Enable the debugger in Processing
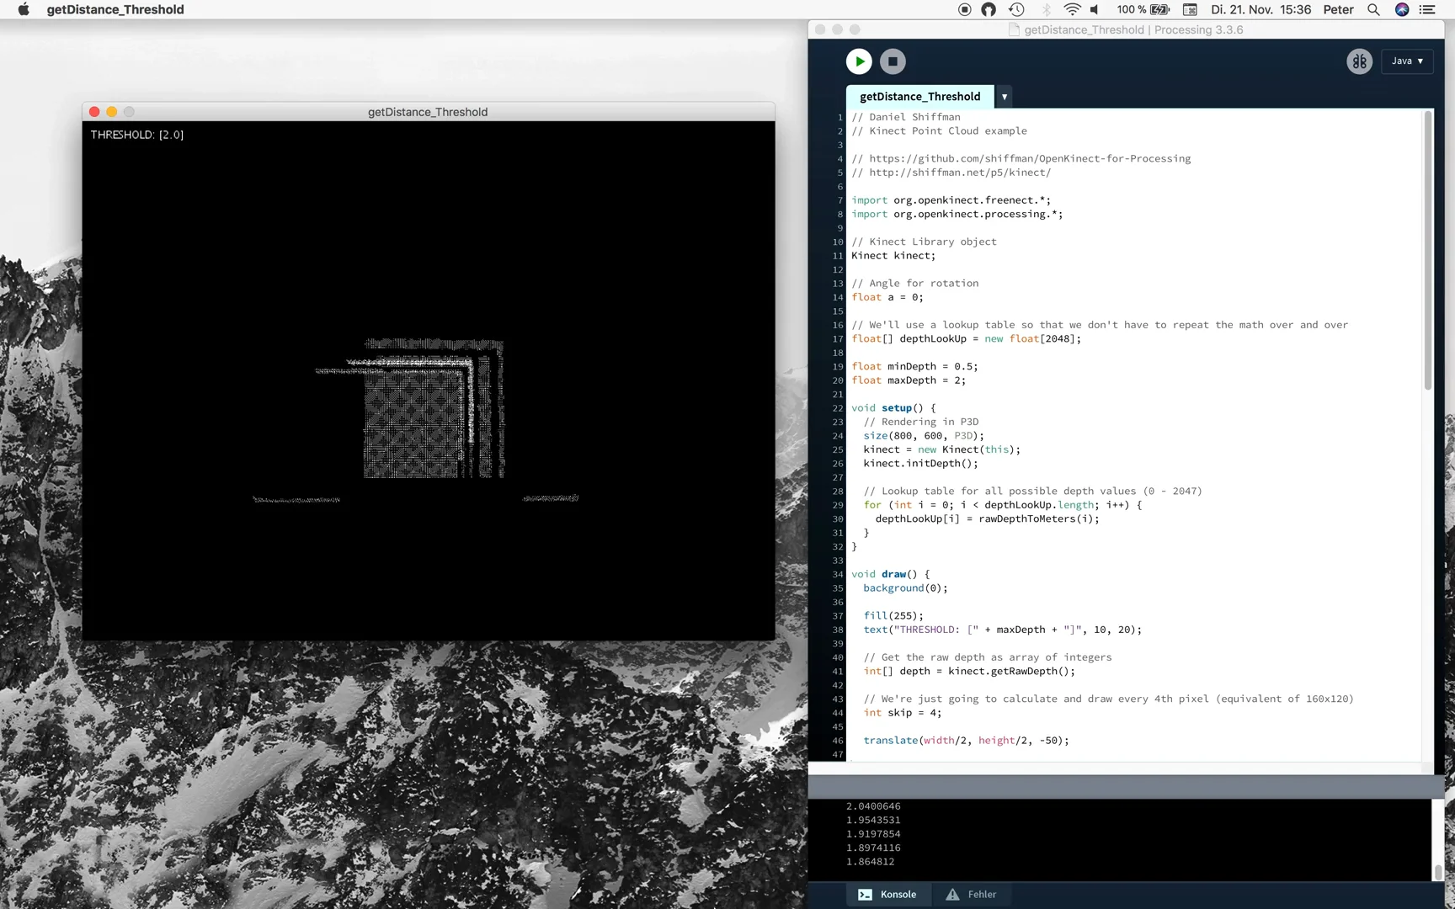 pos(1358,61)
